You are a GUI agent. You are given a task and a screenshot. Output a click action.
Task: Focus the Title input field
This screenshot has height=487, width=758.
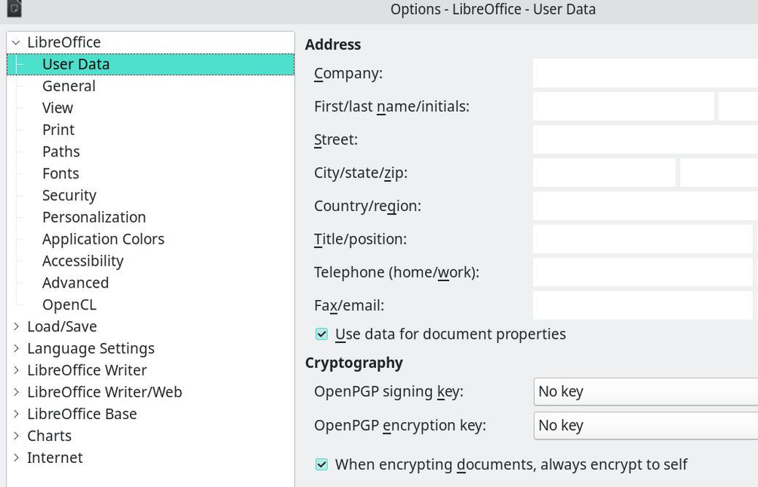[x=643, y=239]
